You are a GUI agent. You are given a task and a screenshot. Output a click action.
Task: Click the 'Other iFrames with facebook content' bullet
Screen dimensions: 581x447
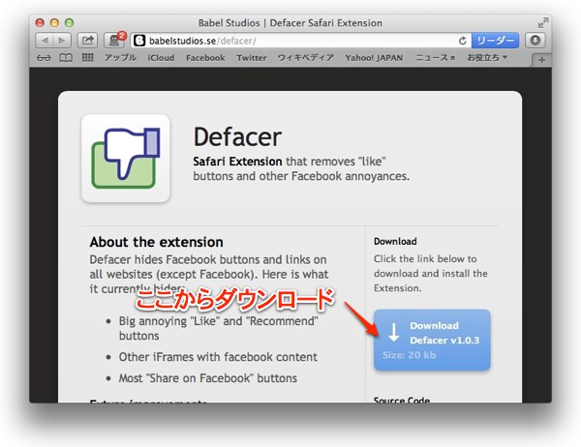218,357
